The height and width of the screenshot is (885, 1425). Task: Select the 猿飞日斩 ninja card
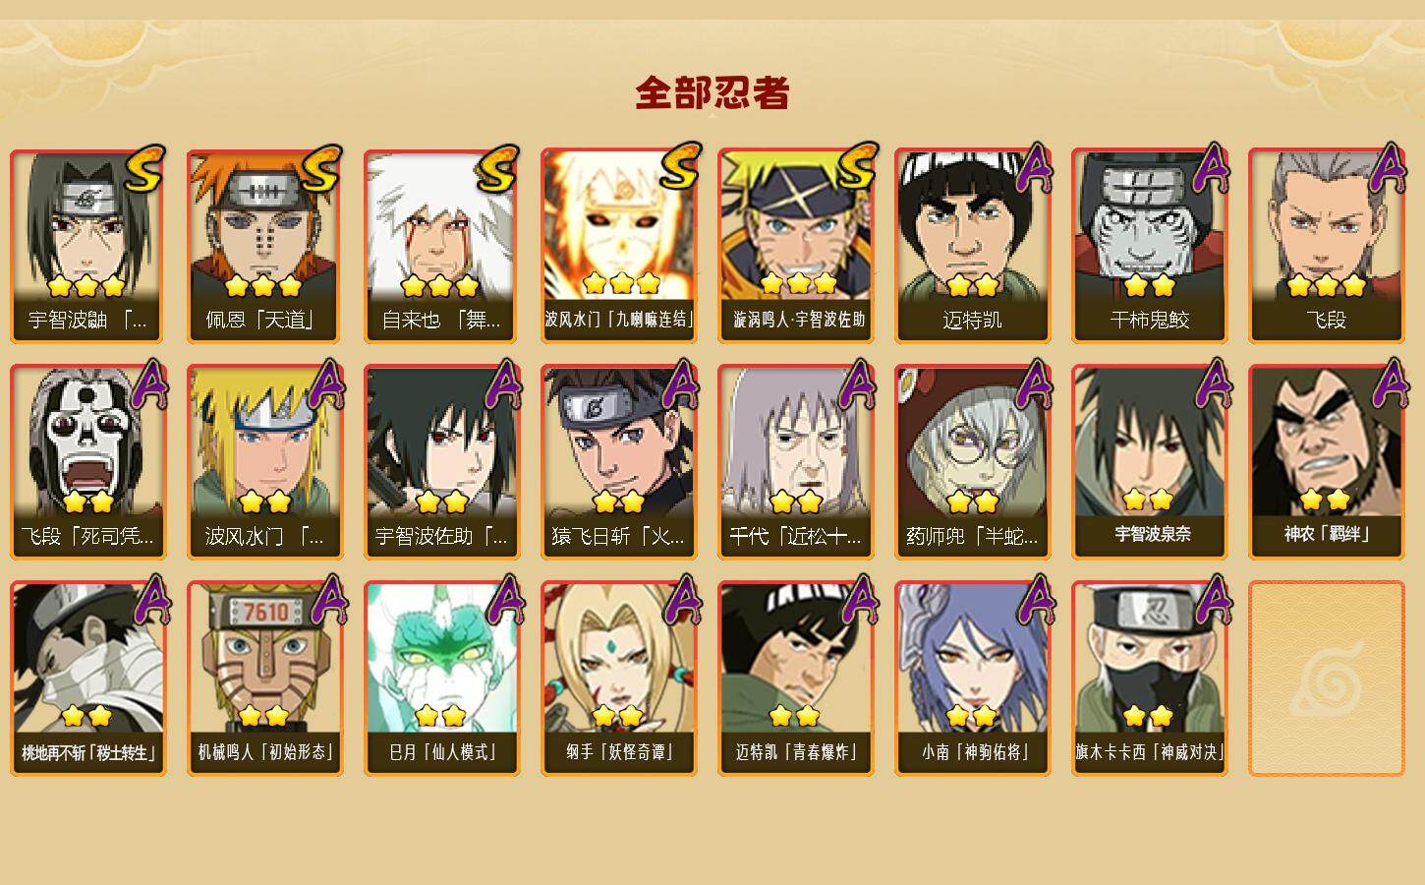click(x=618, y=462)
